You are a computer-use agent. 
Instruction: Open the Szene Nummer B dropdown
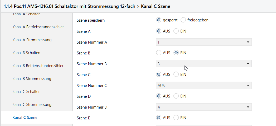click(204, 64)
